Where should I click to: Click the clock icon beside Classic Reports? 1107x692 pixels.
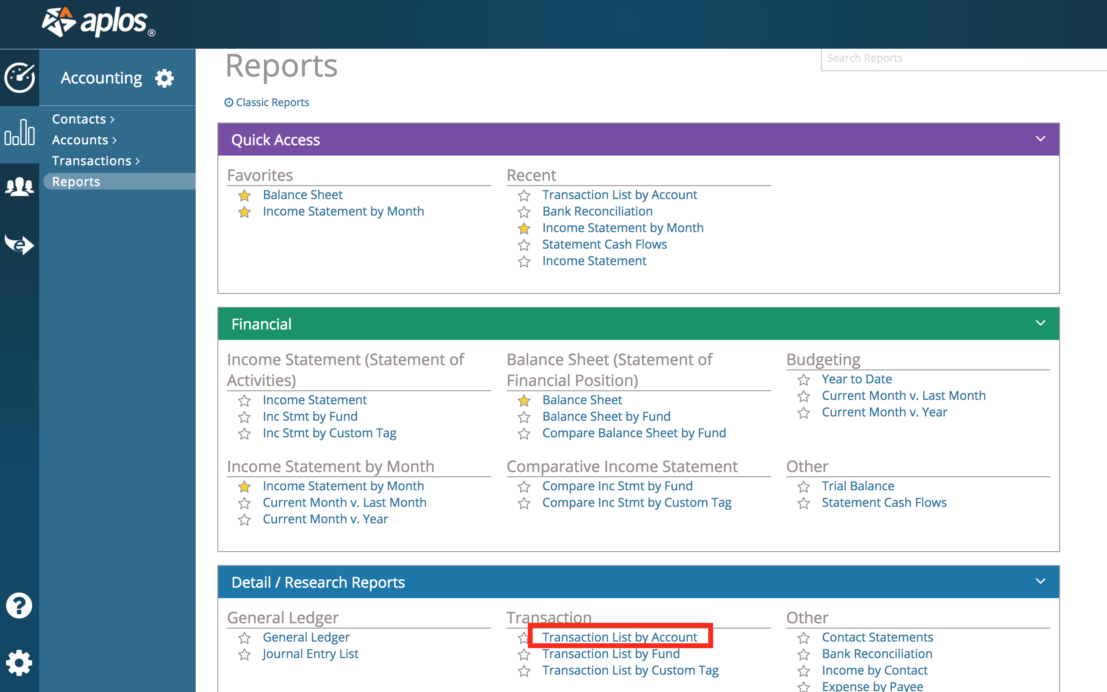point(229,102)
